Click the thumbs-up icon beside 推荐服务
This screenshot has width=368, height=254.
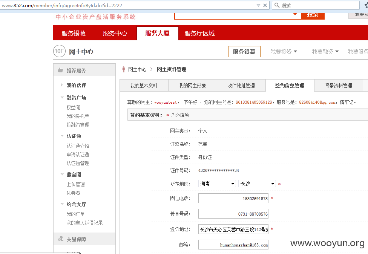point(60,70)
